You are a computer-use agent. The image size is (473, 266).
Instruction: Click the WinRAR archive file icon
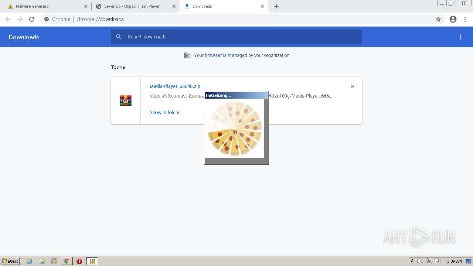click(126, 100)
